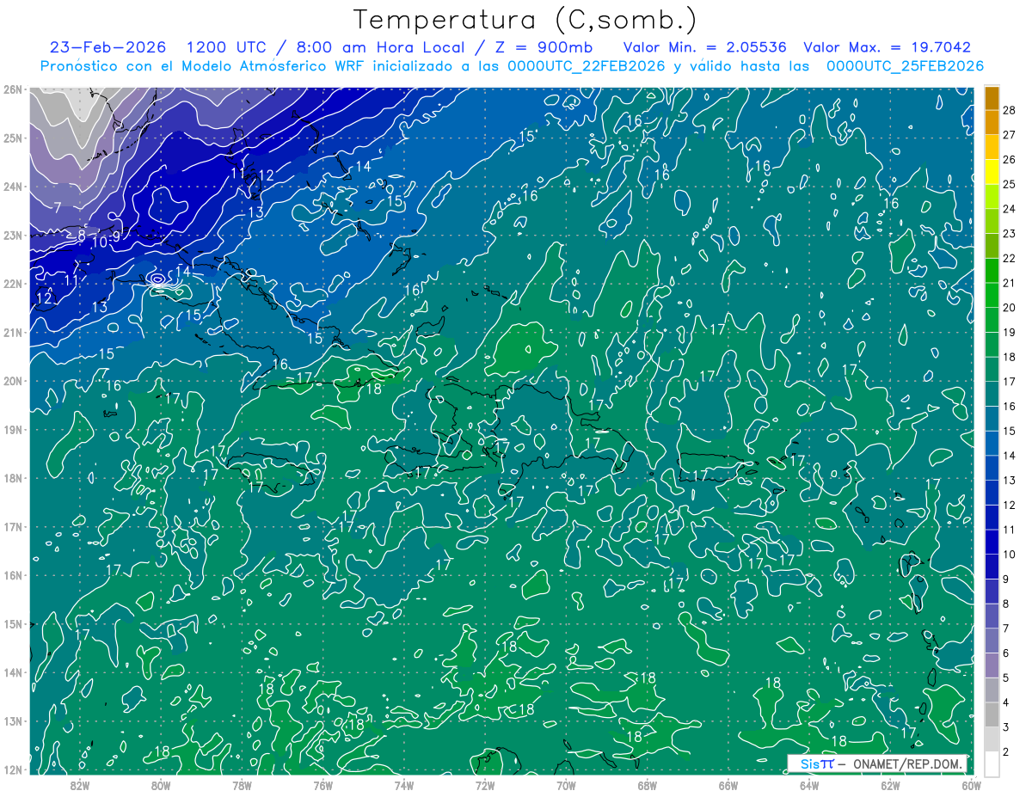This screenshot has width=1032, height=797.
Task: Click the '68W' longitude axis label
Action: (x=647, y=785)
